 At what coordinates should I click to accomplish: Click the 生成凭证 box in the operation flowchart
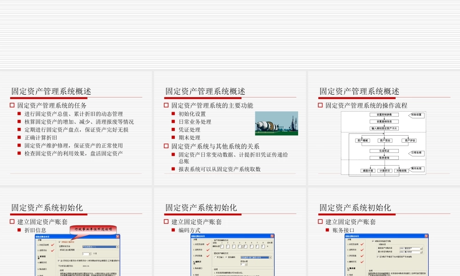click(384, 151)
